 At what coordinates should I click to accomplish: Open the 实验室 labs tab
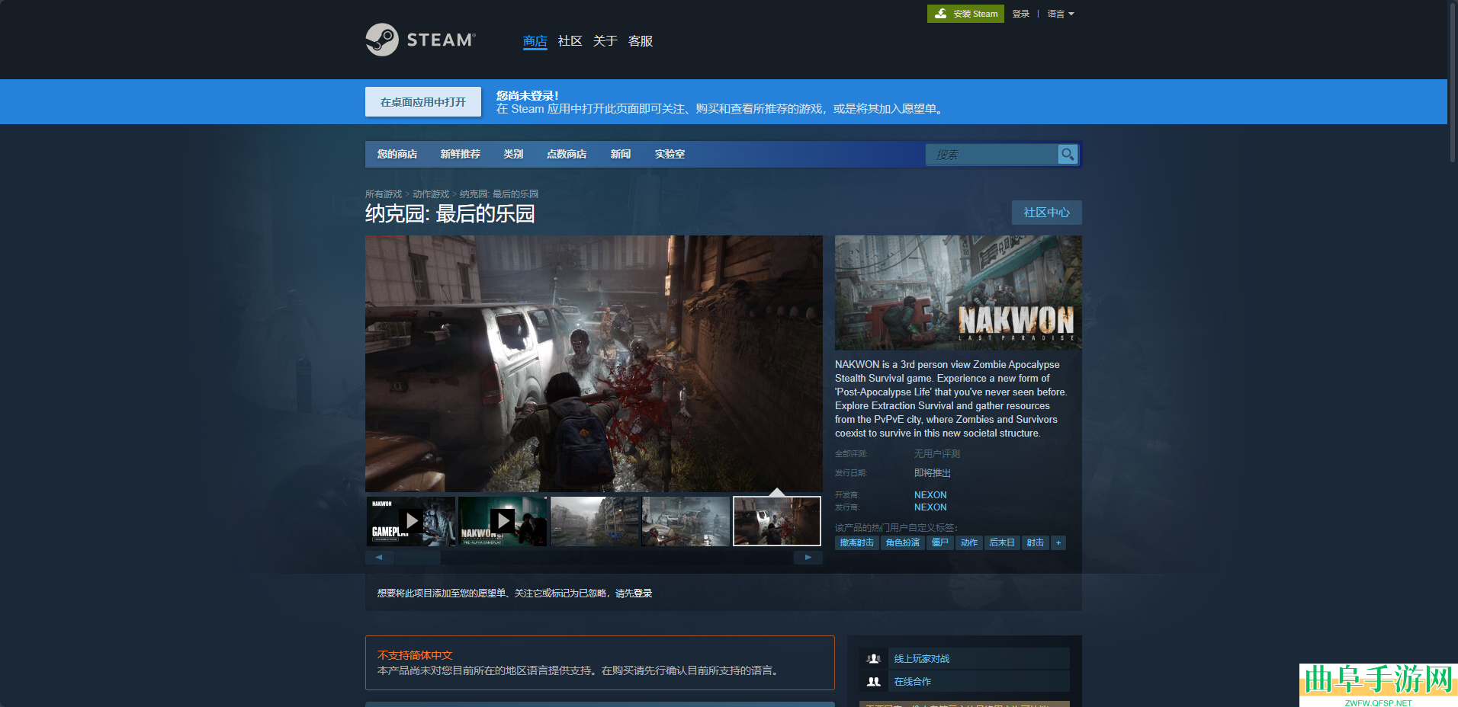pos(670,154)
